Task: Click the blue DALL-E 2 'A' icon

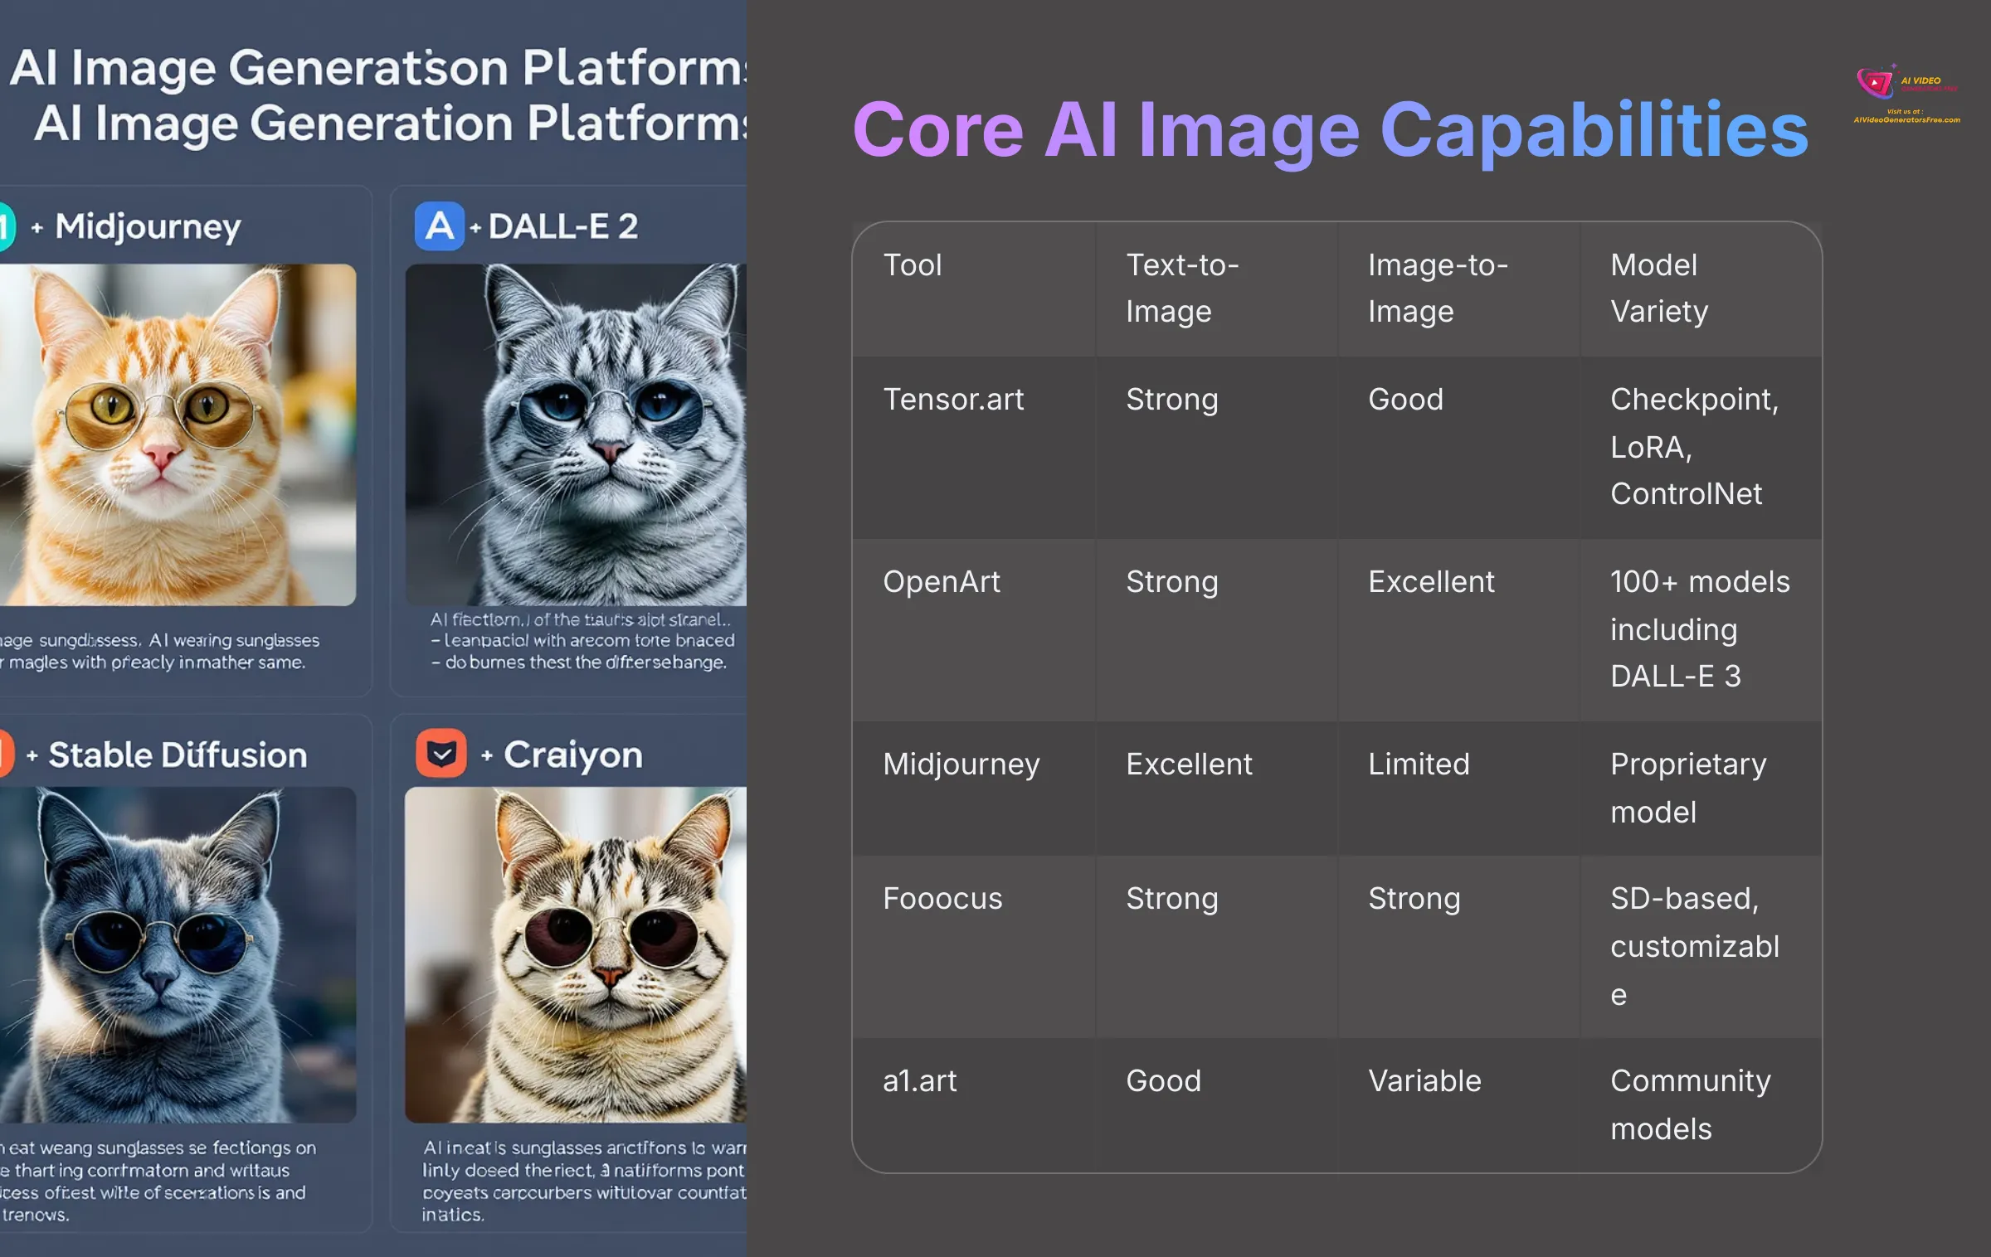Action: point(440,226)
